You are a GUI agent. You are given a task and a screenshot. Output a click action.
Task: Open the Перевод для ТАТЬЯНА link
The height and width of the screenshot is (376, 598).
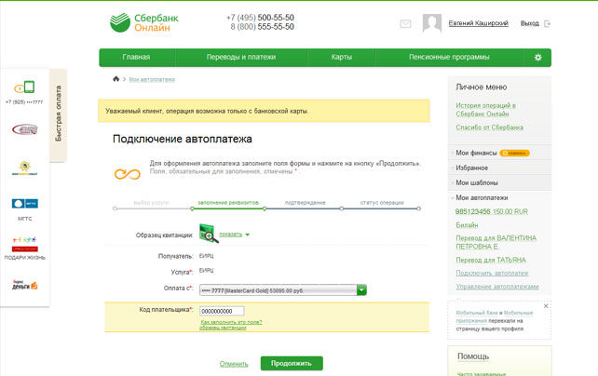[x=491, y=260]
